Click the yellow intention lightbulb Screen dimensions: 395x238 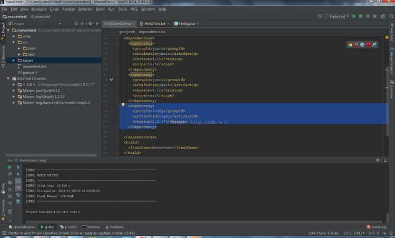point(123,105)
